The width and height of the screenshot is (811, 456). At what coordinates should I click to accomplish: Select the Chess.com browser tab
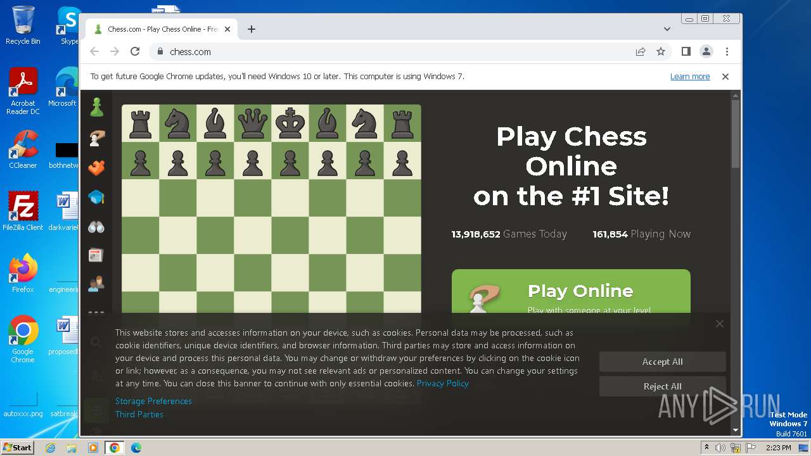(x=162, y=29)
